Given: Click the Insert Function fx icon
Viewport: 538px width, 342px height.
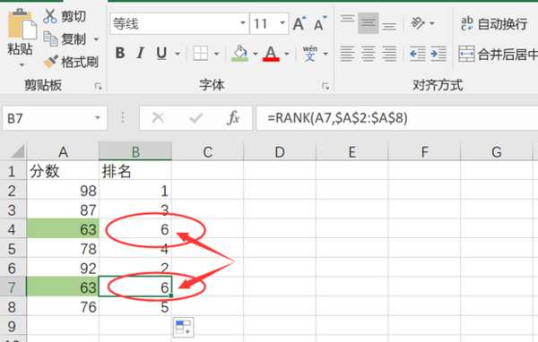Looking at the screenshot, I should [x=233, y=118].
